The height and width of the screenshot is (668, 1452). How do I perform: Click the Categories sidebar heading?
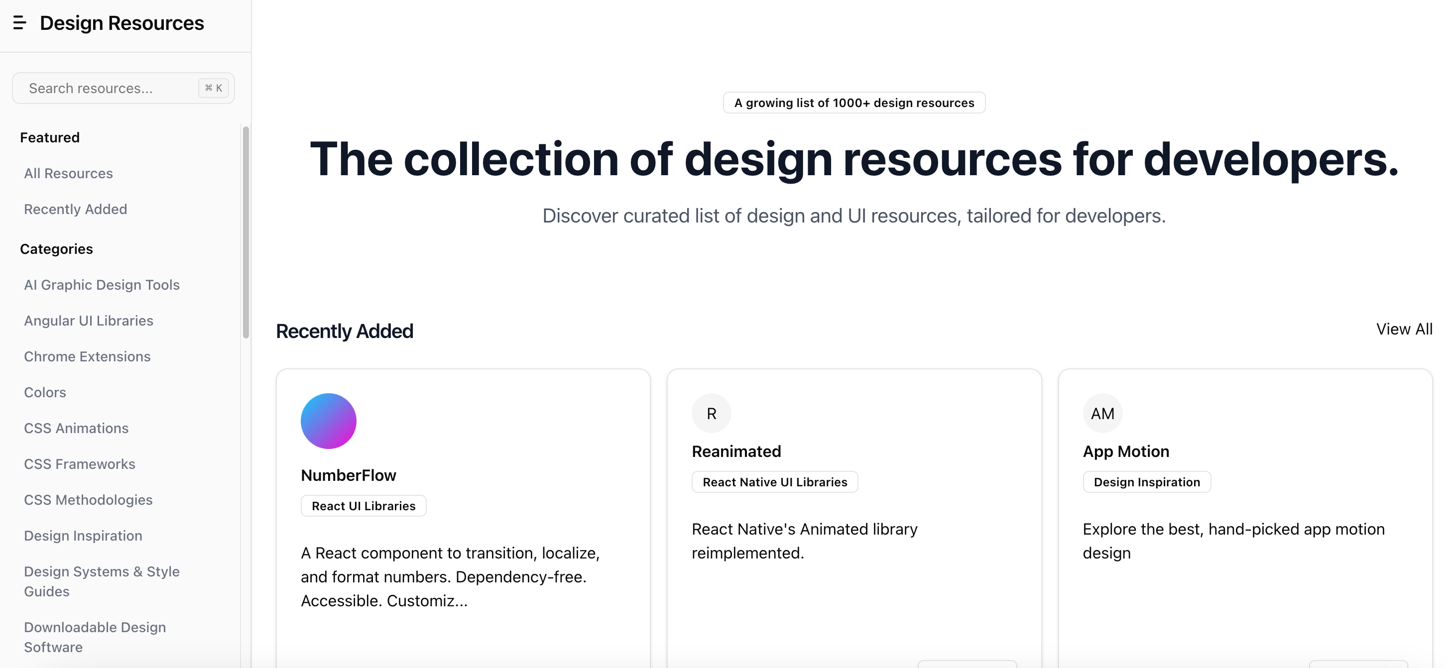point(56,249)
